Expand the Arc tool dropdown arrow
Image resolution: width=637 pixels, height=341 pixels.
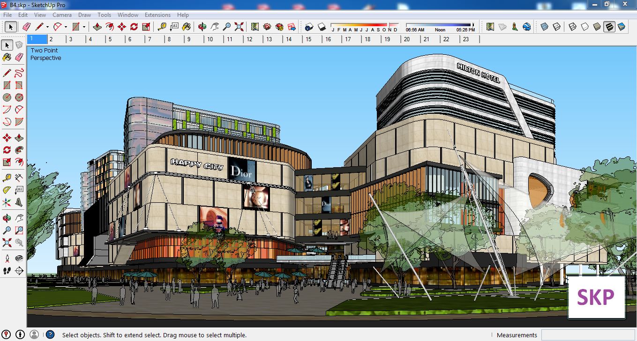[x=66, y=27]
